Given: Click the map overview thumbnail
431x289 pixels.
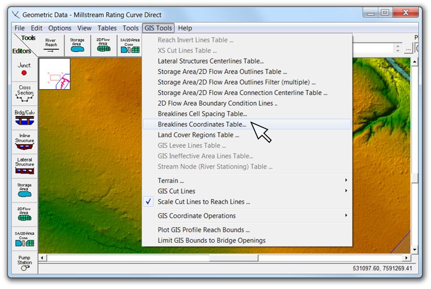Looking at the screenshot, I should (x=55, y=74).
